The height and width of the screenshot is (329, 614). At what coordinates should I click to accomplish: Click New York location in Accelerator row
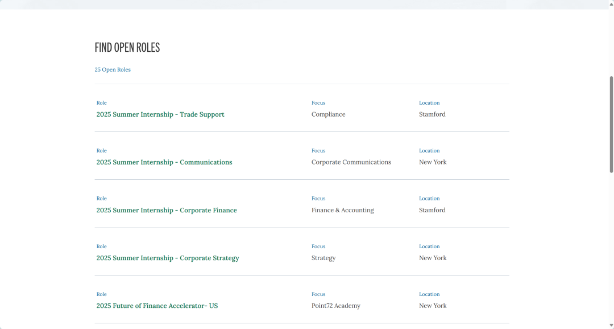(x=433, y=306)
